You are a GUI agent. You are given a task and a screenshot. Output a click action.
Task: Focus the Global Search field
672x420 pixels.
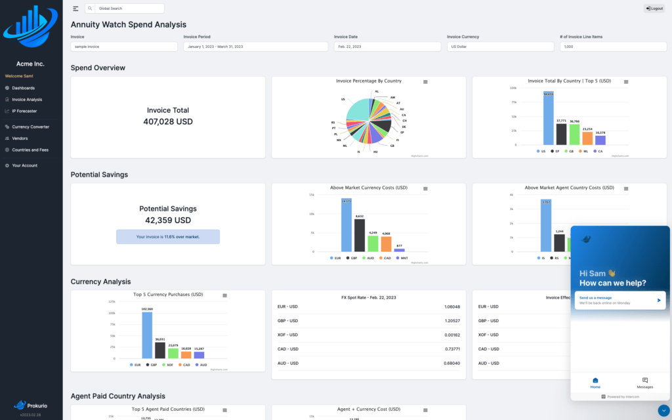[x=129, y=9]
